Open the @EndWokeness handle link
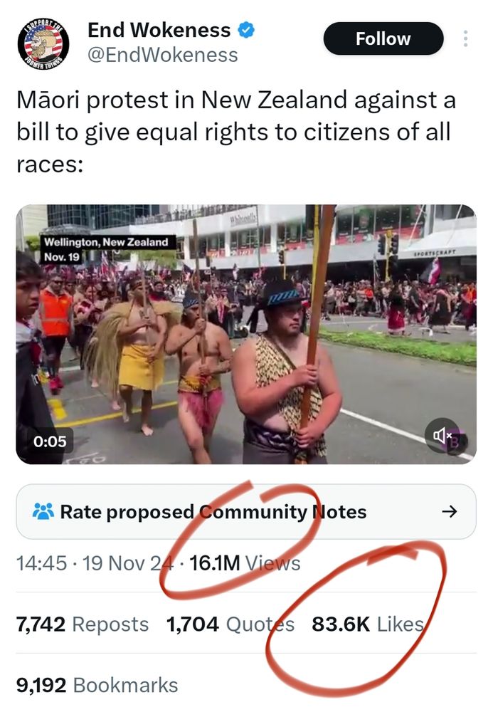The width and height of the screenshot is (493, 712). click(x=162, y=55)
